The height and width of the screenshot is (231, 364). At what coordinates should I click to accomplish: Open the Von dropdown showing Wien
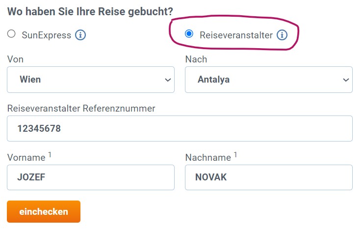pos(91,80)
